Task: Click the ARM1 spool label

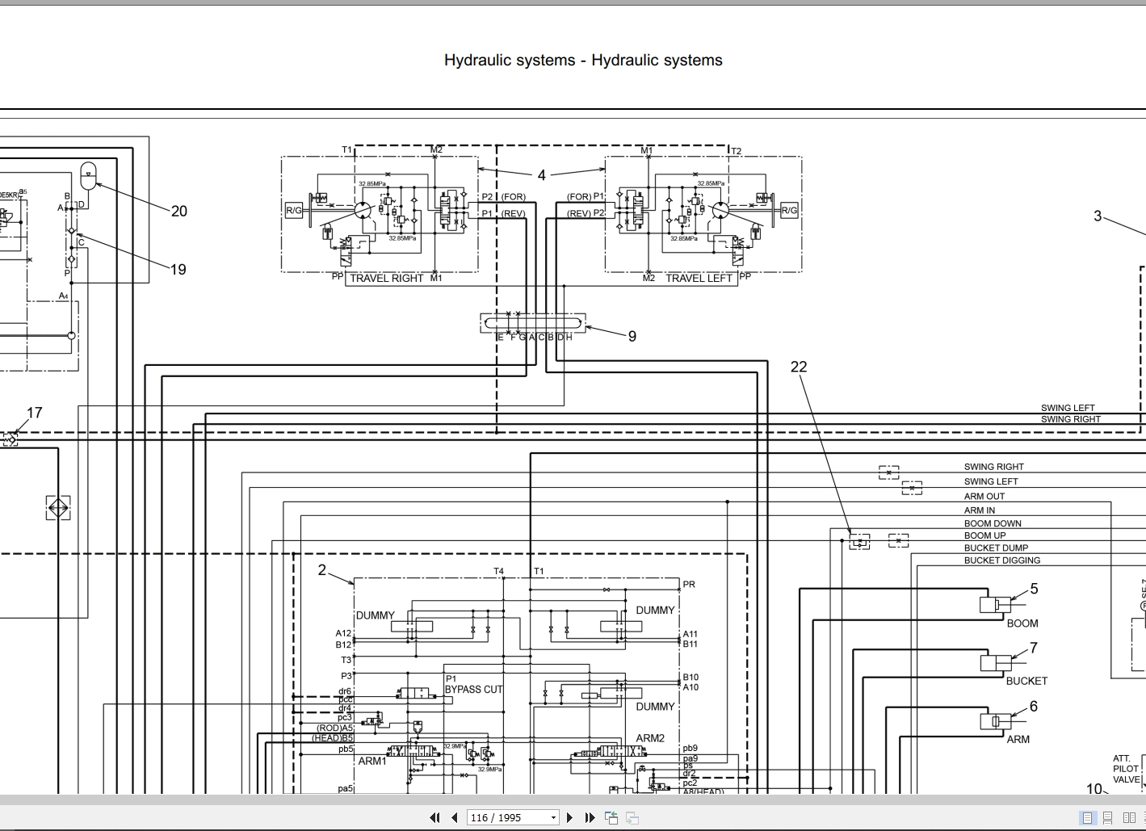Action: pyautogui.click(x=372, y=761)
